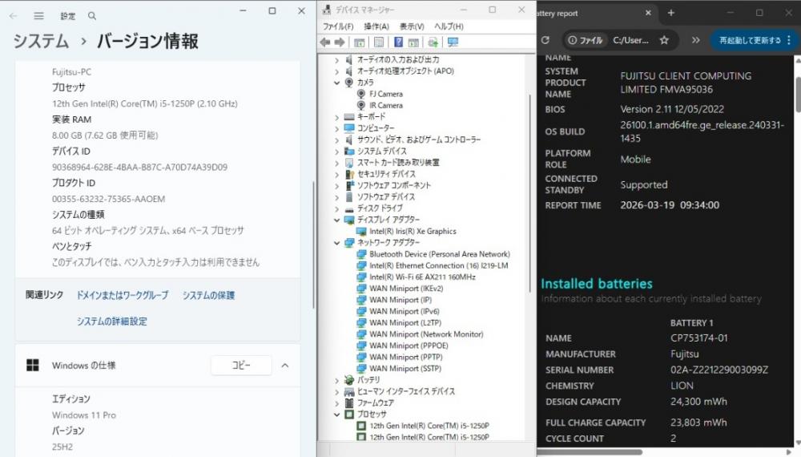Click battery serial number 02A-Z221229003099Z
801x457 pixels.
719,370
